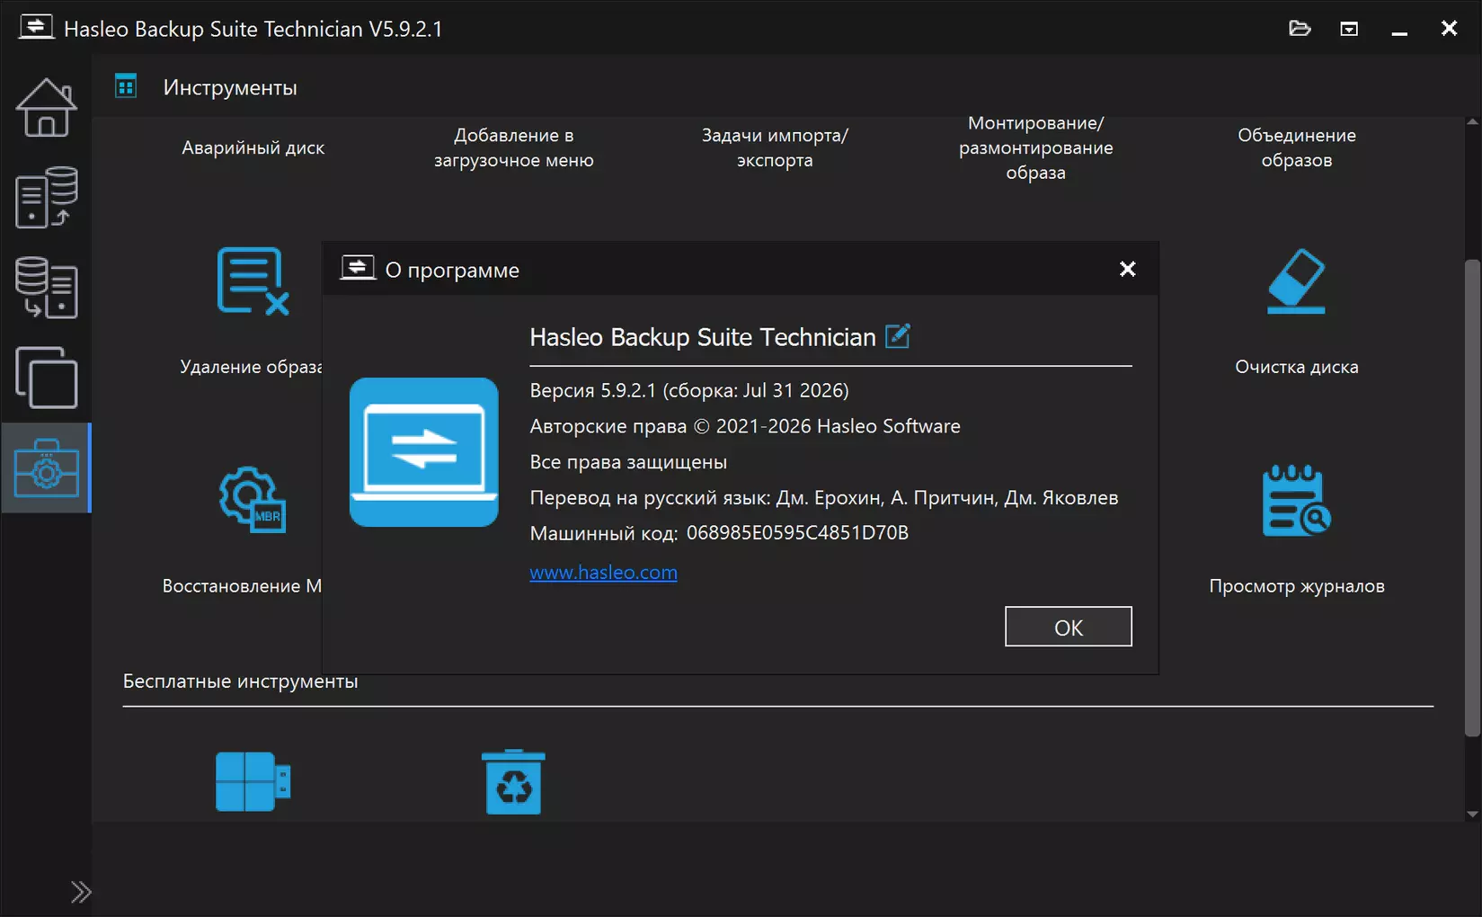Open the Просмотр журналов log viewer icon
Image resolution: width=1482 pixels, height=917 pixels.
point(1296,500)
